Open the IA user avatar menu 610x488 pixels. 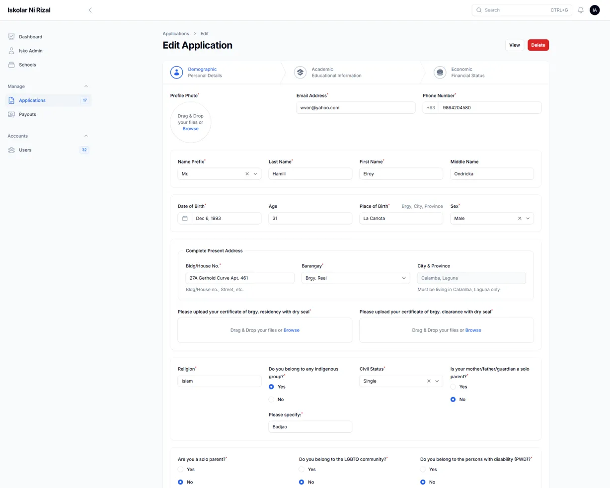[x=595, y=10]
